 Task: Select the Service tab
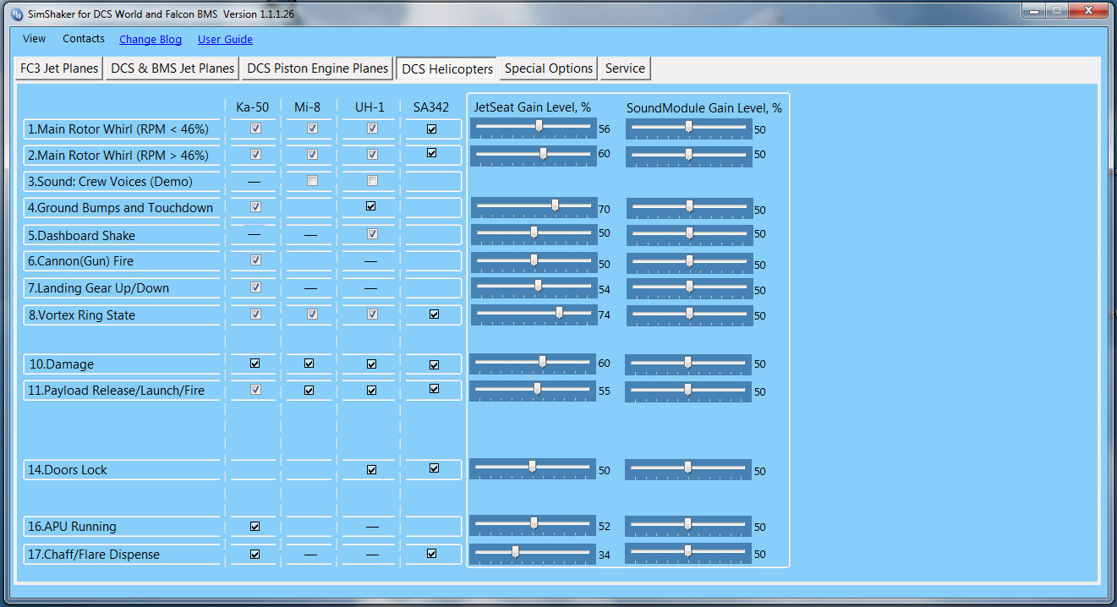point(625,68)
